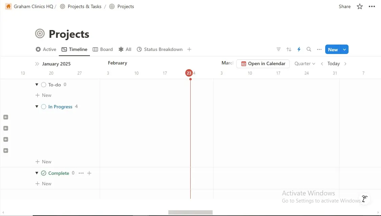The image size is (381, 216).
Task: Go to next timeline period
Action: pos(345,63)
